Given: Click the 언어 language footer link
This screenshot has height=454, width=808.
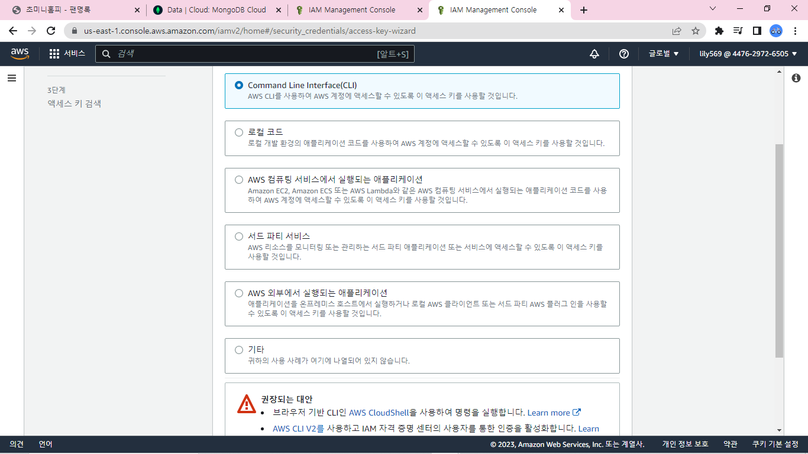Looking at the screenshot, I should [46, 444].
